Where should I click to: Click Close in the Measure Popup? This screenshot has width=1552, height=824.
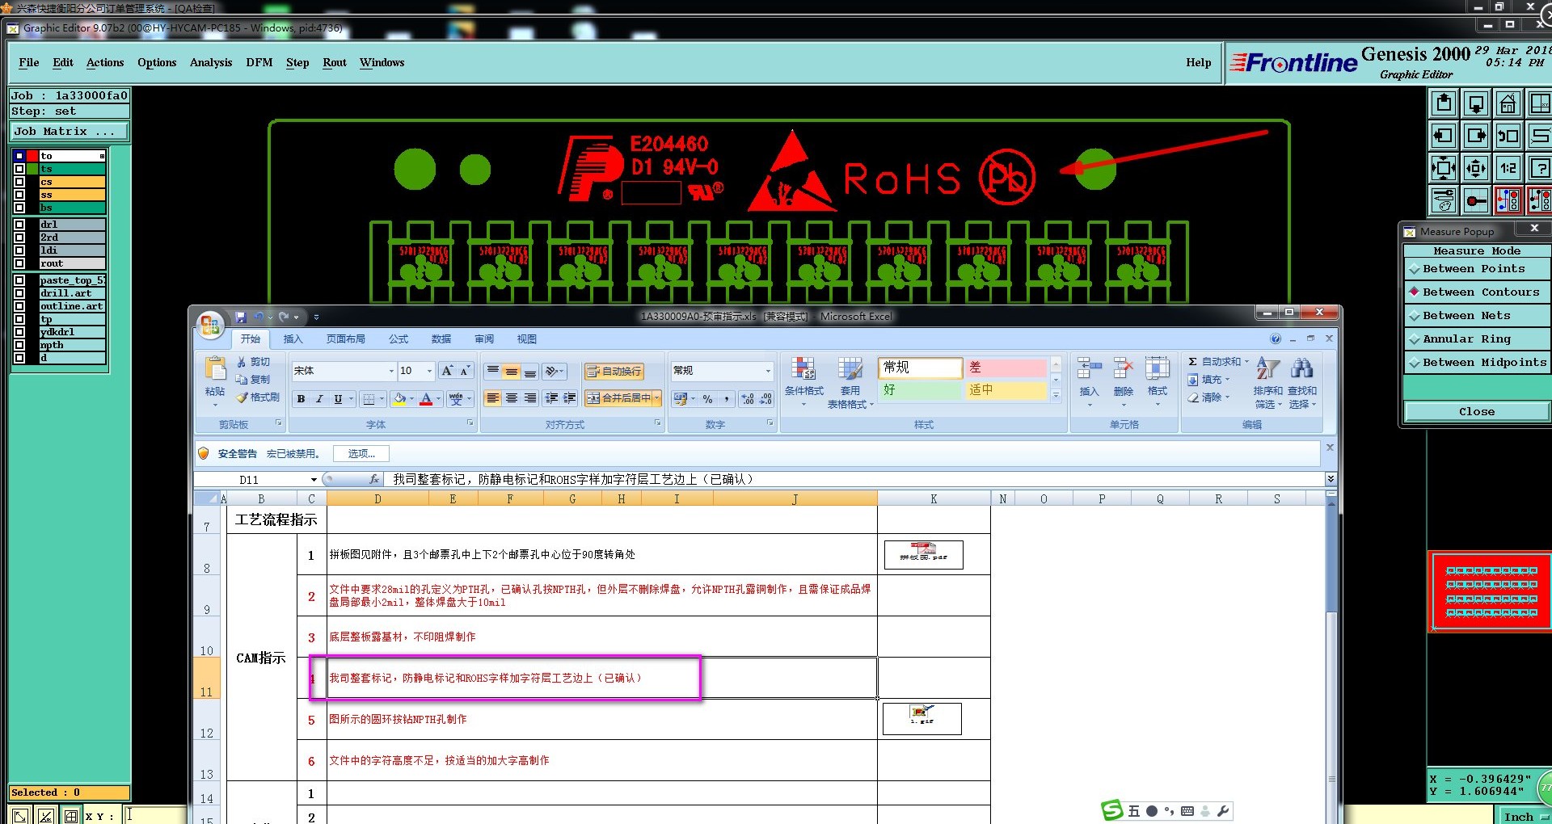tap(1476, 412)
